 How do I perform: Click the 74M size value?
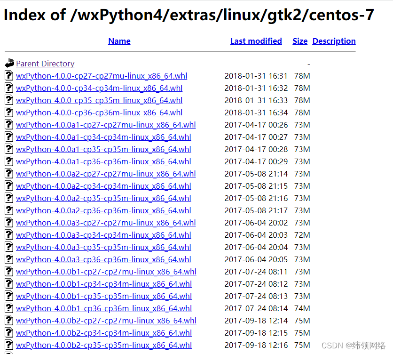[302, 308]
